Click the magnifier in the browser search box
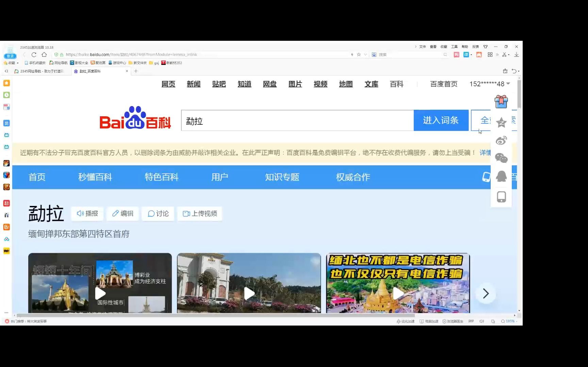The image size is (588, 367). tap(445, 54)
